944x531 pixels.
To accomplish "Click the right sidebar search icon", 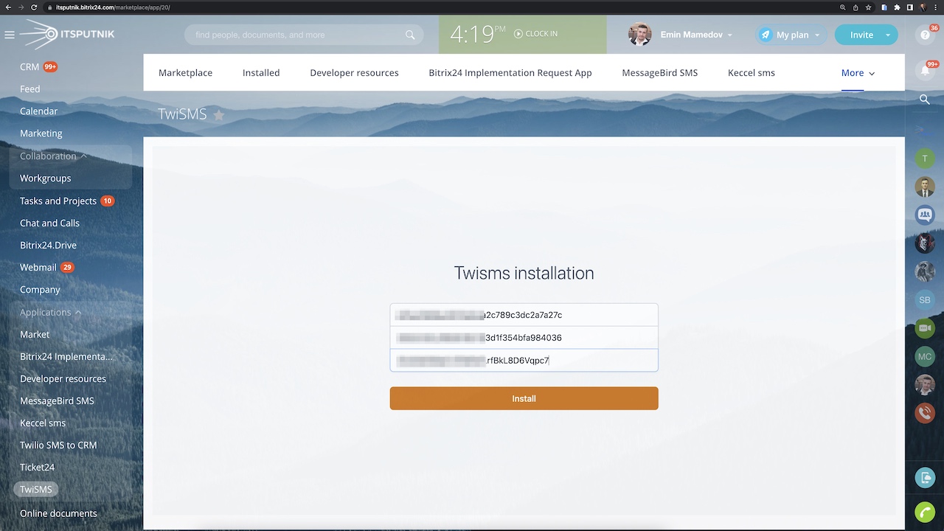I will [925, 99].
